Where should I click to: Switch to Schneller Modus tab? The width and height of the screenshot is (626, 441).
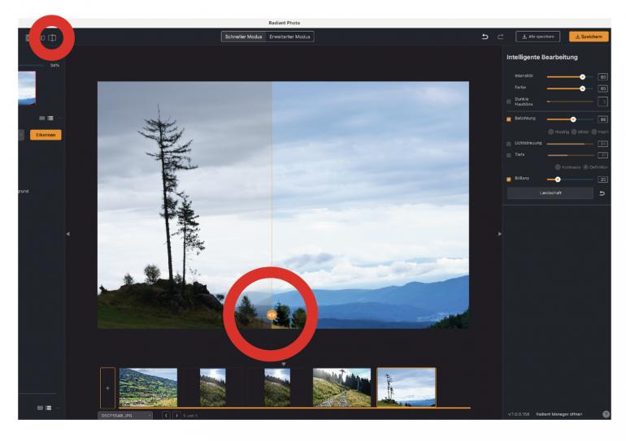pyautogui.click(x=244, y=37)
